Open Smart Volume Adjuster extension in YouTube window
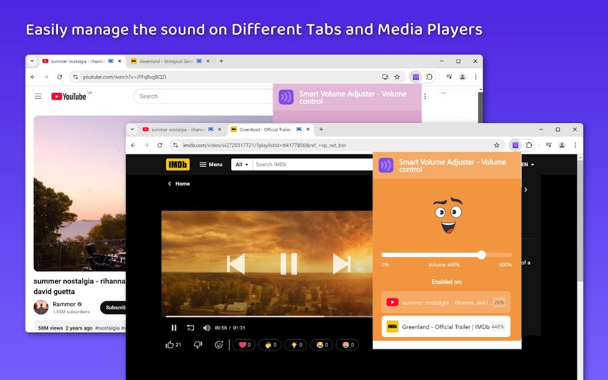The height and width of the screenshot is (380, 608). coord(416,77)
